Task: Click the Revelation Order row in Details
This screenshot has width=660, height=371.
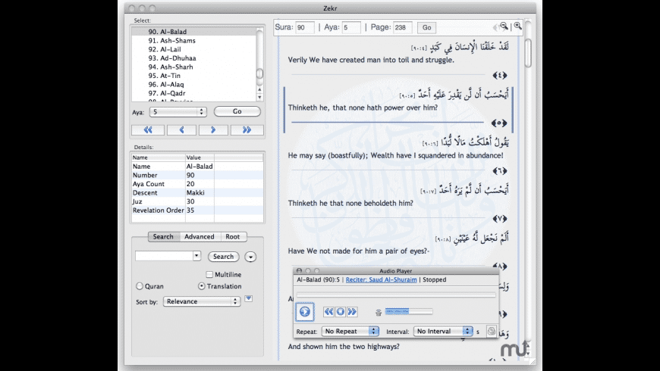Action: pyautogui.click(x=197, y=210)
